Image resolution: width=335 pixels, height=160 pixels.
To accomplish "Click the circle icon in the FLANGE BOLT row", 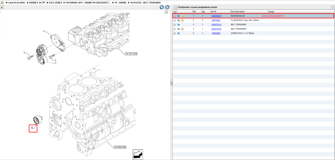I will 175,20.
